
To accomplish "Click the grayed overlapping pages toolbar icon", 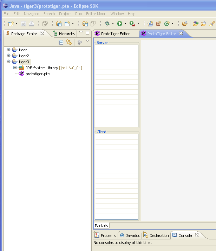I will [93, 24].
